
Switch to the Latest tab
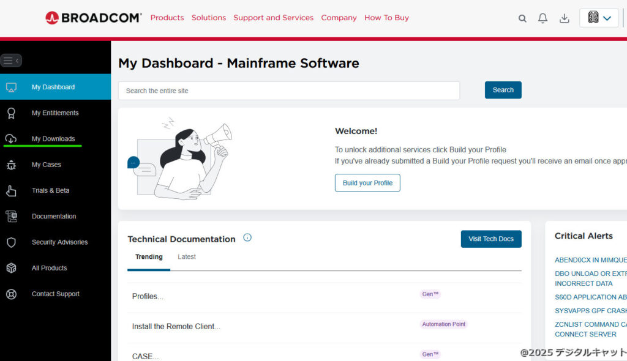pyautogui.click(x=187, y=257)
